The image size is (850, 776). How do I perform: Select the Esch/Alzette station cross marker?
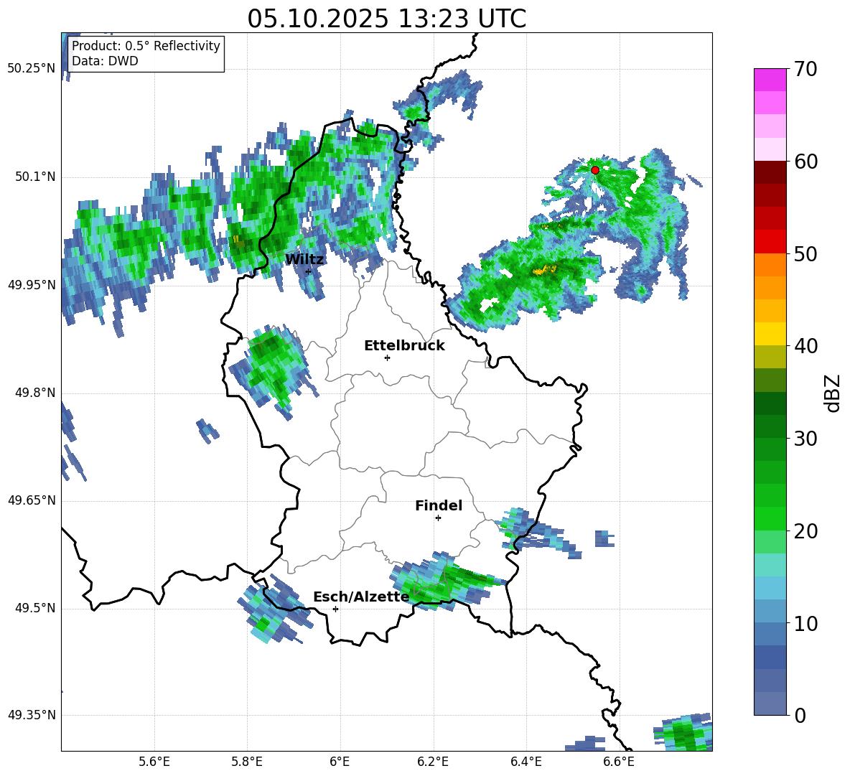click(x=335, y=609)
